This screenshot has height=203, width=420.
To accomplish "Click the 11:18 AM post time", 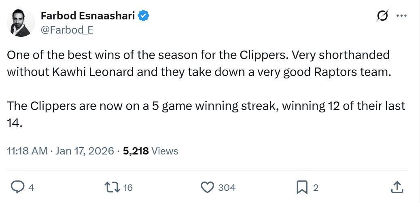I will [27, 151].
